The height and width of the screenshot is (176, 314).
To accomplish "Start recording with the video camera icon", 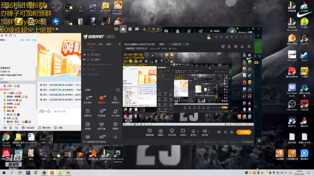I will [219, 132].
